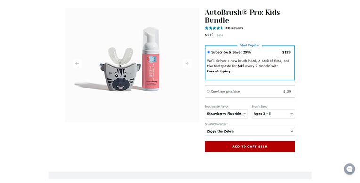360x183 pixels.
Task: Click the crossed-out original price
Action: click(x=220, y=35)
